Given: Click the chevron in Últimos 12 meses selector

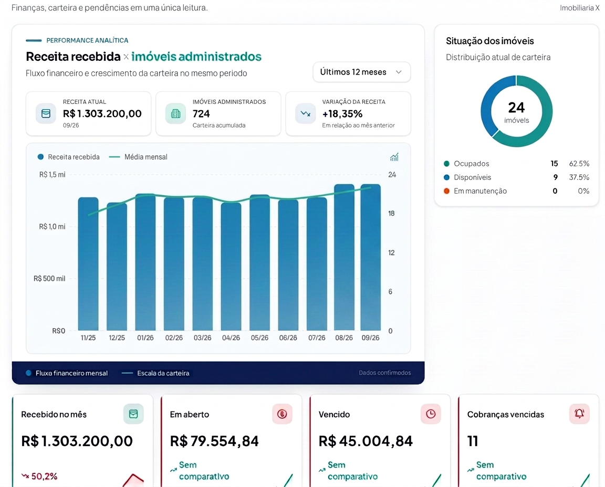Looking at the screenshot, I should [x=399, y=72].
